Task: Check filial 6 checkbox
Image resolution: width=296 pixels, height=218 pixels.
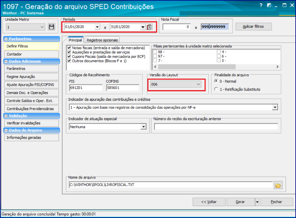Action: pyautogui.click(x=219, y=56)
